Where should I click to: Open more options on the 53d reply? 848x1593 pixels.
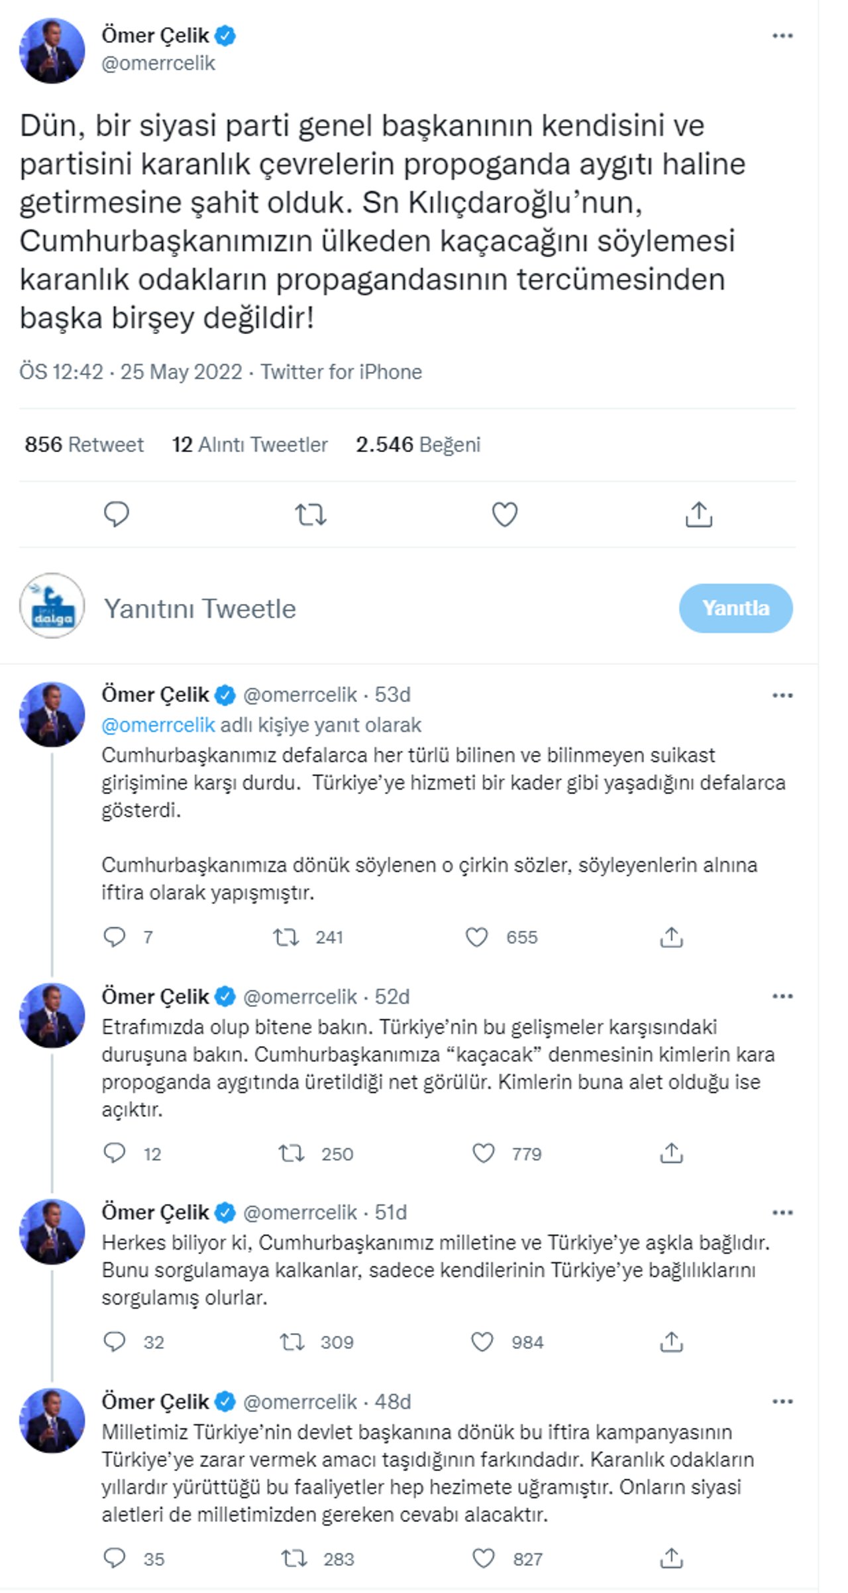coord(782,694)
